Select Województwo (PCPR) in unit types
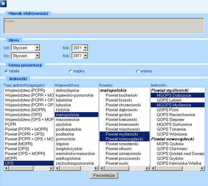 click(x=29, y=90)
